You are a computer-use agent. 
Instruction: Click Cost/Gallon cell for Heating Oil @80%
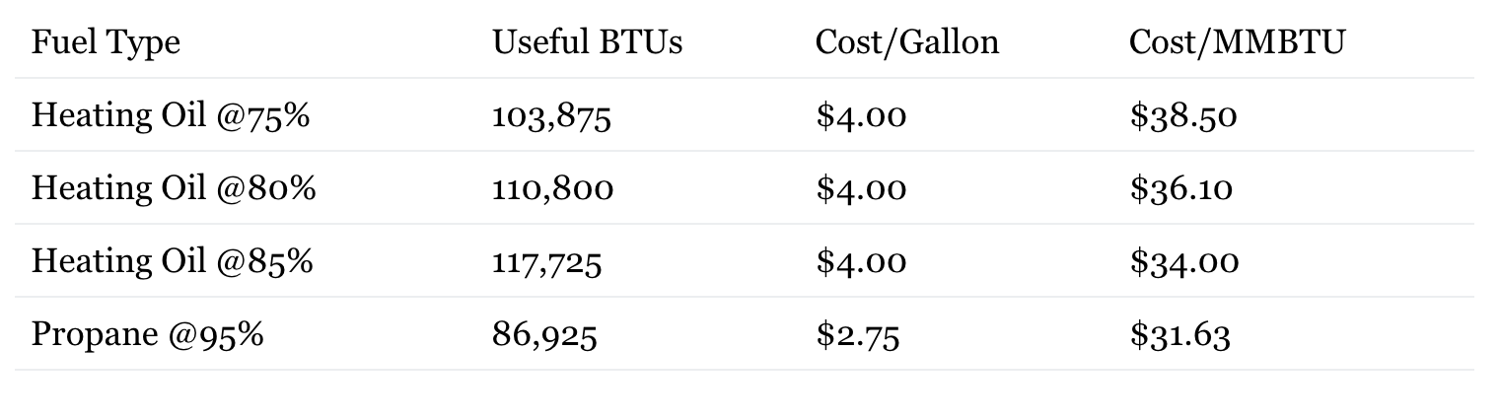pyautogui.click(x=860, y=188)
